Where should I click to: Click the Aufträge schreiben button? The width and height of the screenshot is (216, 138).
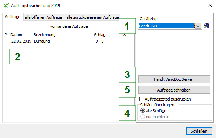174,90
